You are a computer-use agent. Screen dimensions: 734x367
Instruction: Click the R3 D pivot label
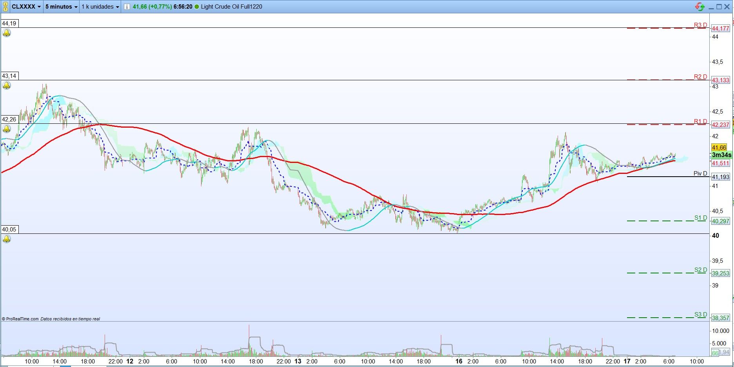(700, 25)
